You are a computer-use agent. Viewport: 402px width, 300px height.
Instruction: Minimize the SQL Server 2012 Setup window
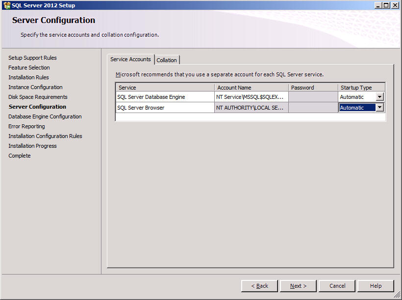(377, 5)
